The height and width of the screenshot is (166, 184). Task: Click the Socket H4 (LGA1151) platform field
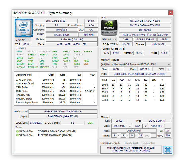[x=72, y=40]
